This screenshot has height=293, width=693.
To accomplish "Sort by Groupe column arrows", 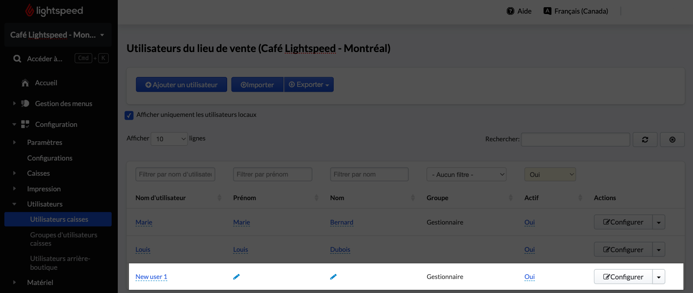I will click(x=510, y=198).
